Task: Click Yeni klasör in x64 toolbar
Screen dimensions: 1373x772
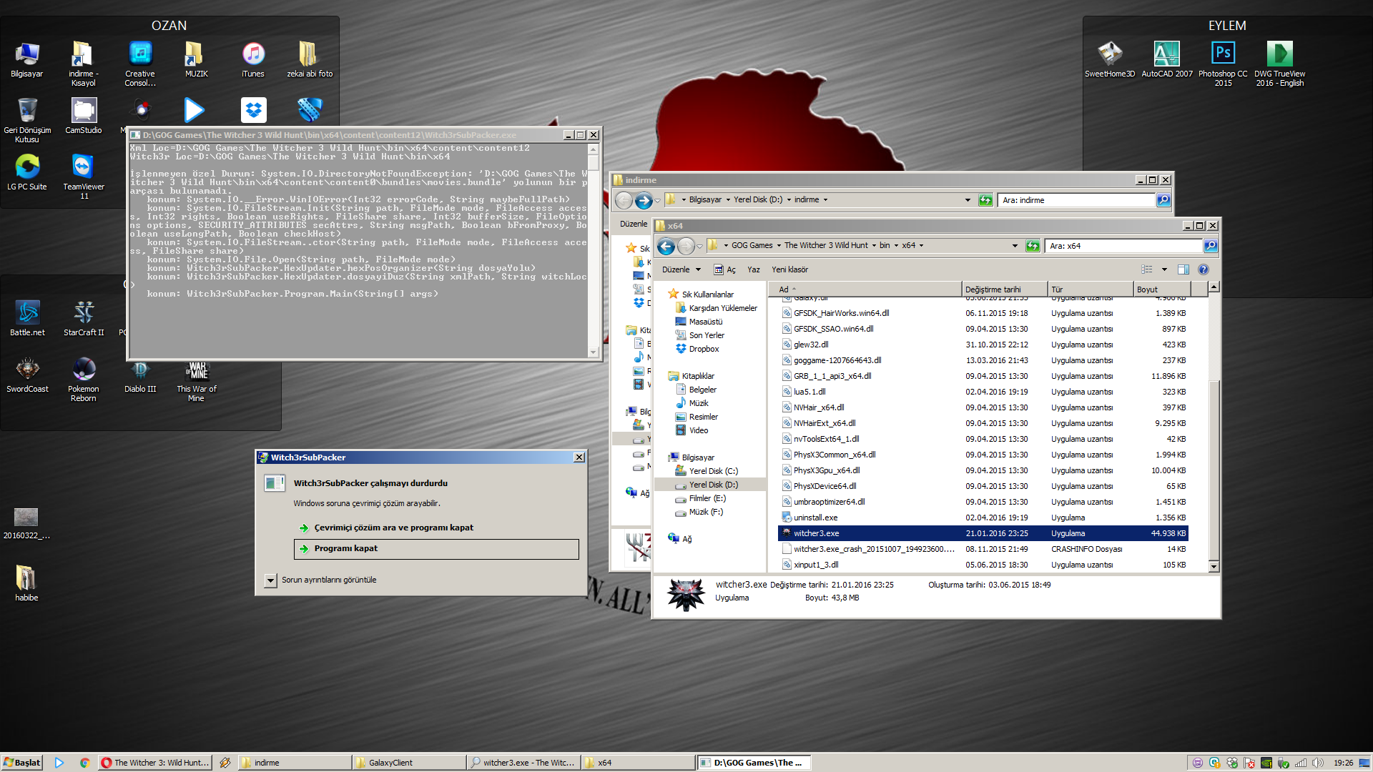Action: tap(789, 269)
